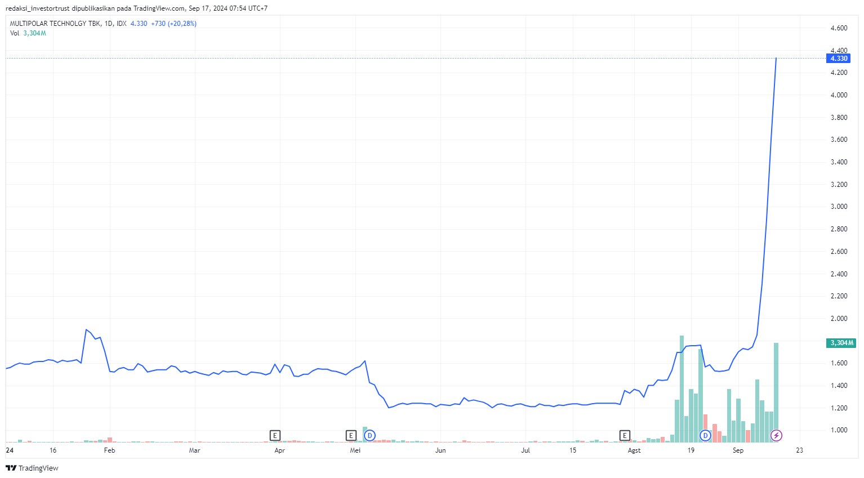Click the Mei label on time axis
This screenshot has width=864, height=478.
(355, 450)
